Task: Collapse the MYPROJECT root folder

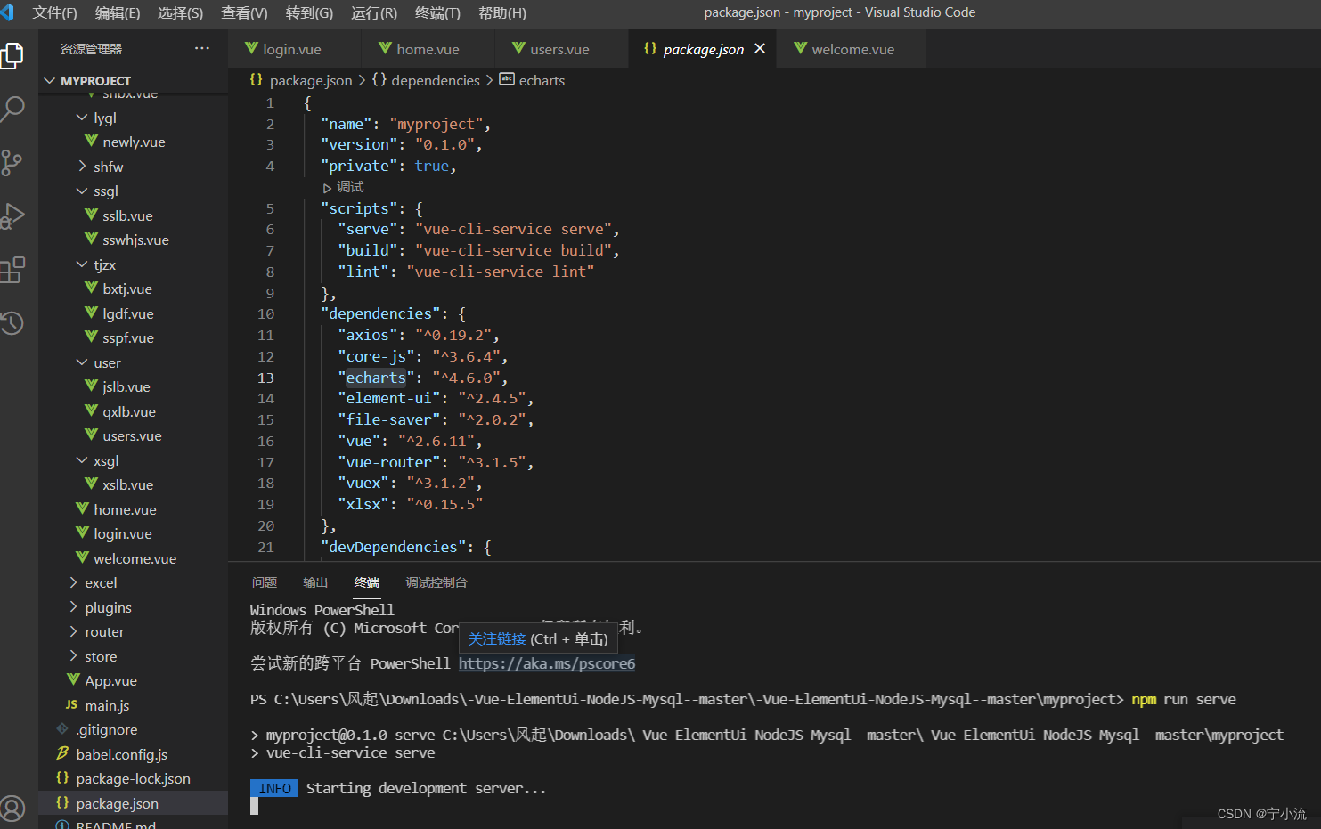Action: pyautogui.click(x=134, y=80)
